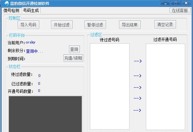The height and width of the screenshot is (132, 193).
Task: Minimize the 蓝豹微信开通检测软件 window
Action: 165,3
